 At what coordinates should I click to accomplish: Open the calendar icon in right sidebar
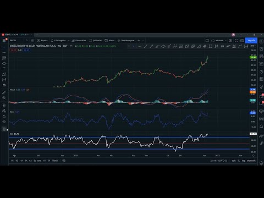point(261,79)
